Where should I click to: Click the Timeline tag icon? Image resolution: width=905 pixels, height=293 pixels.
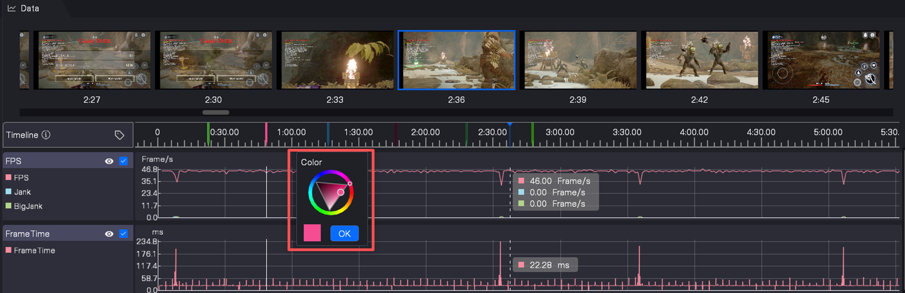120,135
